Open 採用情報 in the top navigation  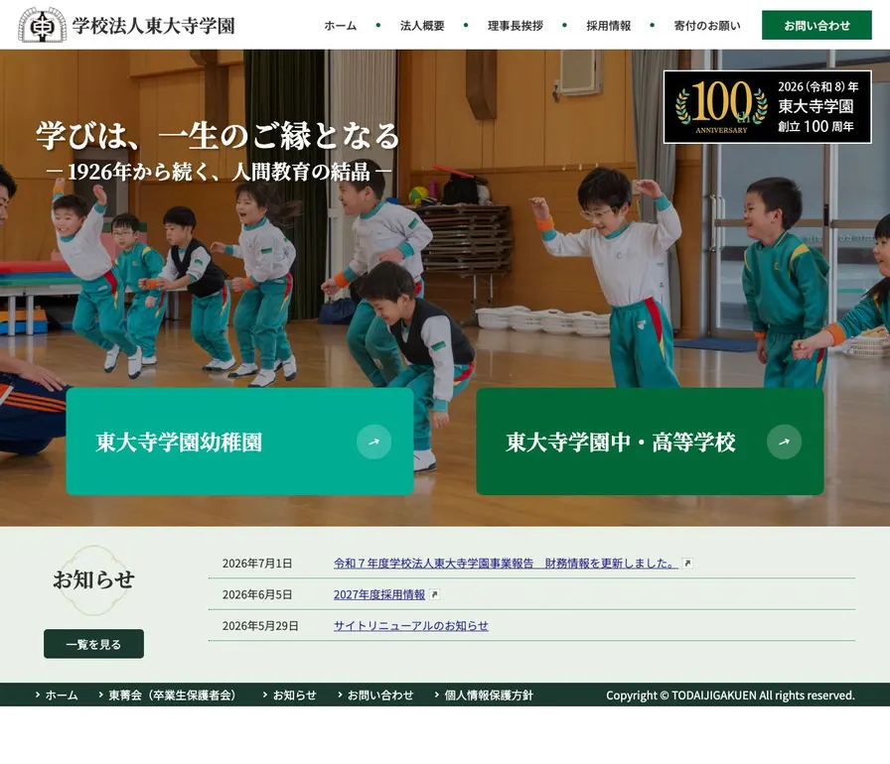tap(609, 26)
